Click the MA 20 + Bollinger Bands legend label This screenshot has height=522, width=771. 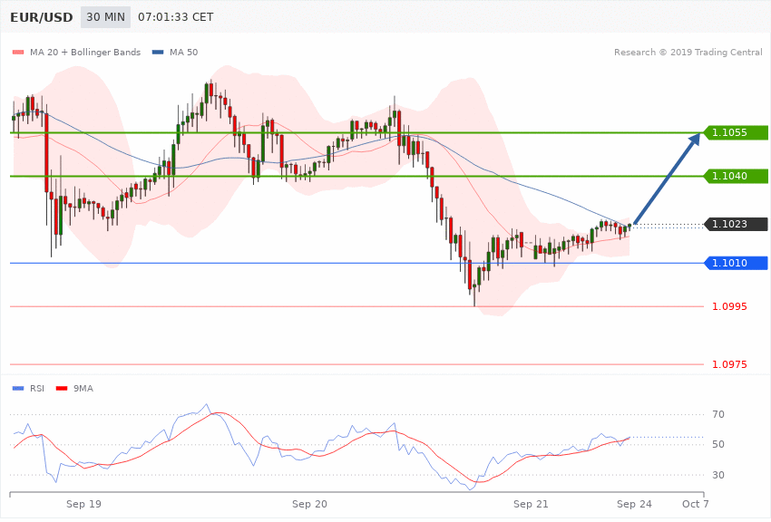pos(85,52)
